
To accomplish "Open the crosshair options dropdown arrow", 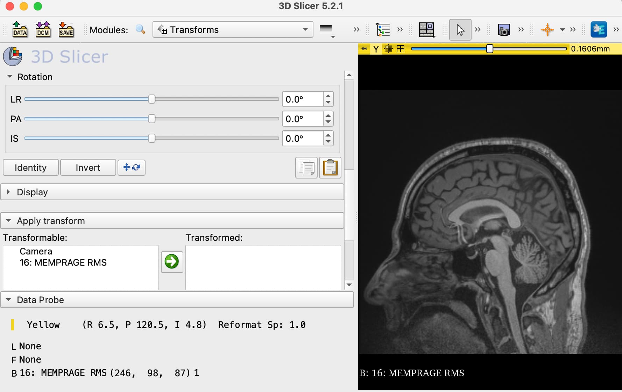I will [562, 30].
